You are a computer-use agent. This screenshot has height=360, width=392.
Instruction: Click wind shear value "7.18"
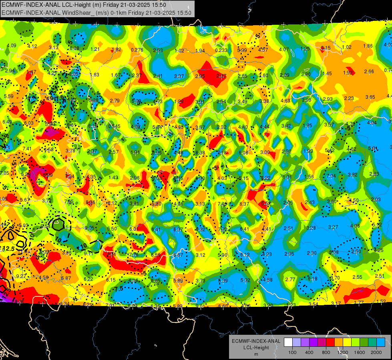222,153
